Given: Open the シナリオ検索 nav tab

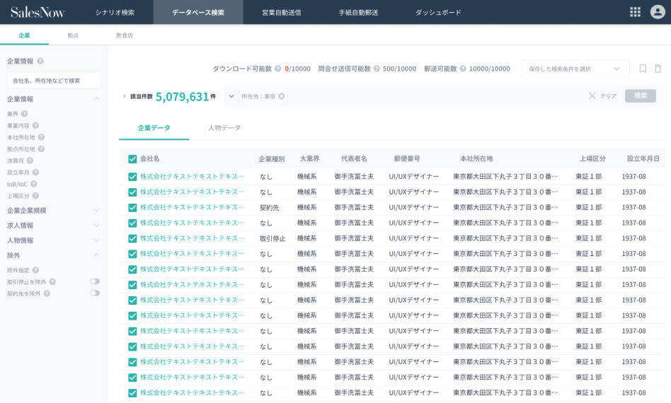Looking at the screenshot, I should pyautogui.click(x=115, y=13).
